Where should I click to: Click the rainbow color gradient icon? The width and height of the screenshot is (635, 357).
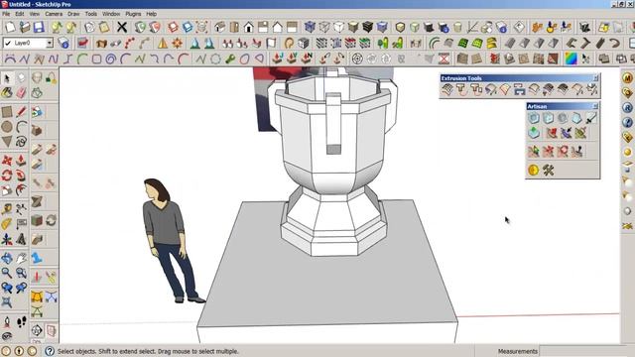point(571,59)
